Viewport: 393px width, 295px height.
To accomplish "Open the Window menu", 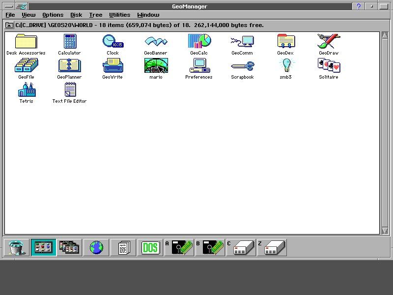I will [148, 15].
